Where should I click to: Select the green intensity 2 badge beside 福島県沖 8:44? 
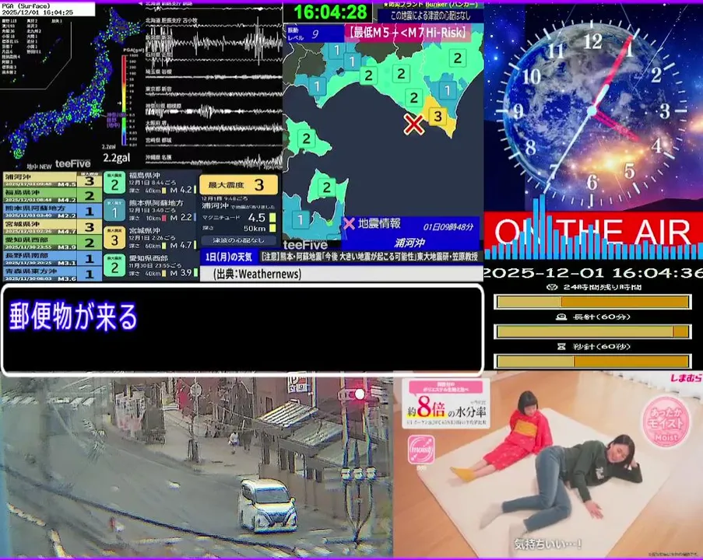114,182
